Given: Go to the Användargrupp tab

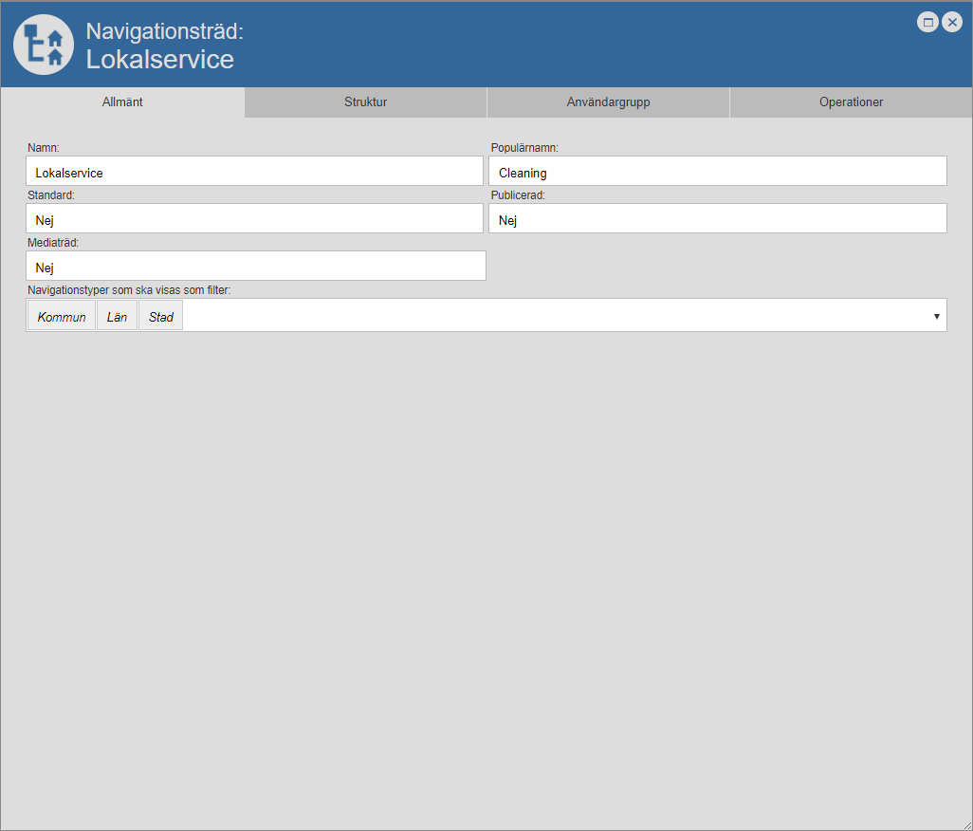Looking at the screenshot, I should 608,102.
